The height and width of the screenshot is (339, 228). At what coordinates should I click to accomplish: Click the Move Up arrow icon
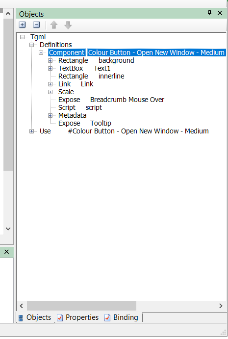coord(54,25)
